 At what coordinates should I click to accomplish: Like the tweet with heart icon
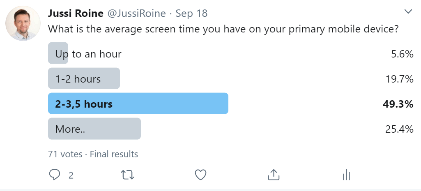click(200, 175)
